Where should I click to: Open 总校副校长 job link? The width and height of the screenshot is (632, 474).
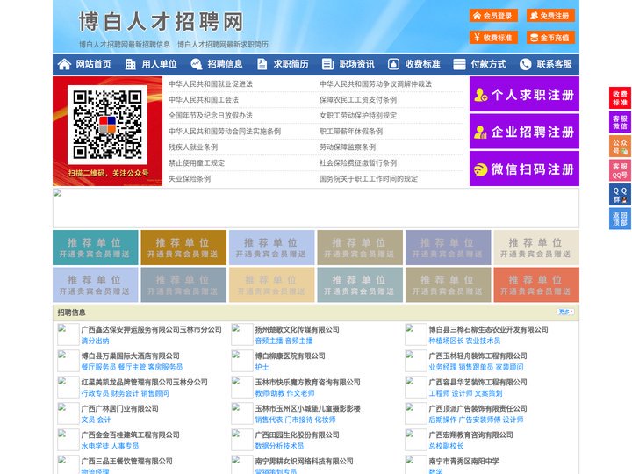pyautogui.click(x=446, y=446)
